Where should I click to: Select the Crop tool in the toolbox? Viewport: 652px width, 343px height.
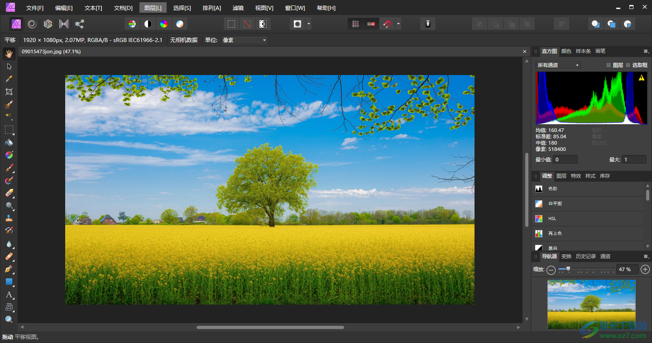pos(9,92)
